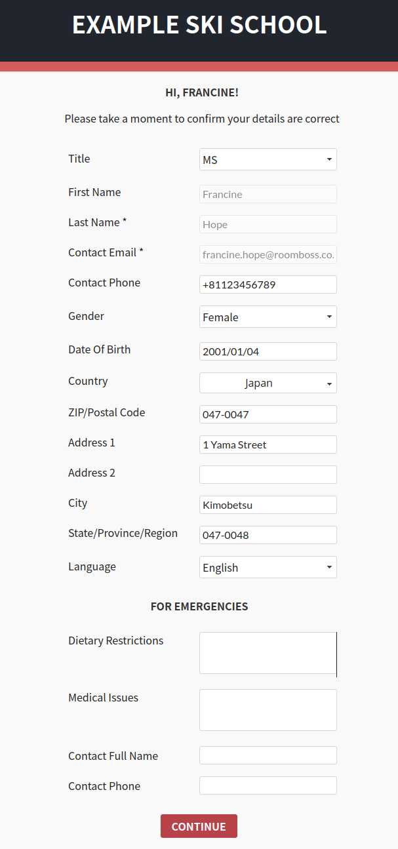This screenshot has height=849, width=398.
Task: Click the Example Ski School header title
Action: pyautogui.click(x=199, y=25)
